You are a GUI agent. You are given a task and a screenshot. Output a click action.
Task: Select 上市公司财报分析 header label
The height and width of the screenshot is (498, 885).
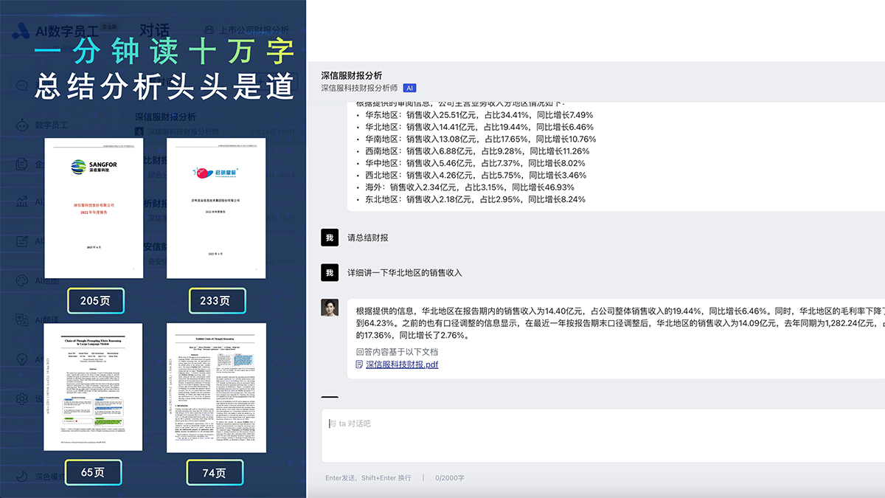coord(254,30)
